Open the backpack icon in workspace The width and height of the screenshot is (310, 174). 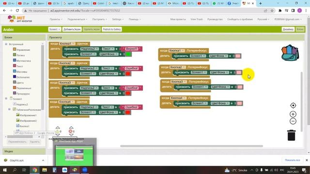290,53
